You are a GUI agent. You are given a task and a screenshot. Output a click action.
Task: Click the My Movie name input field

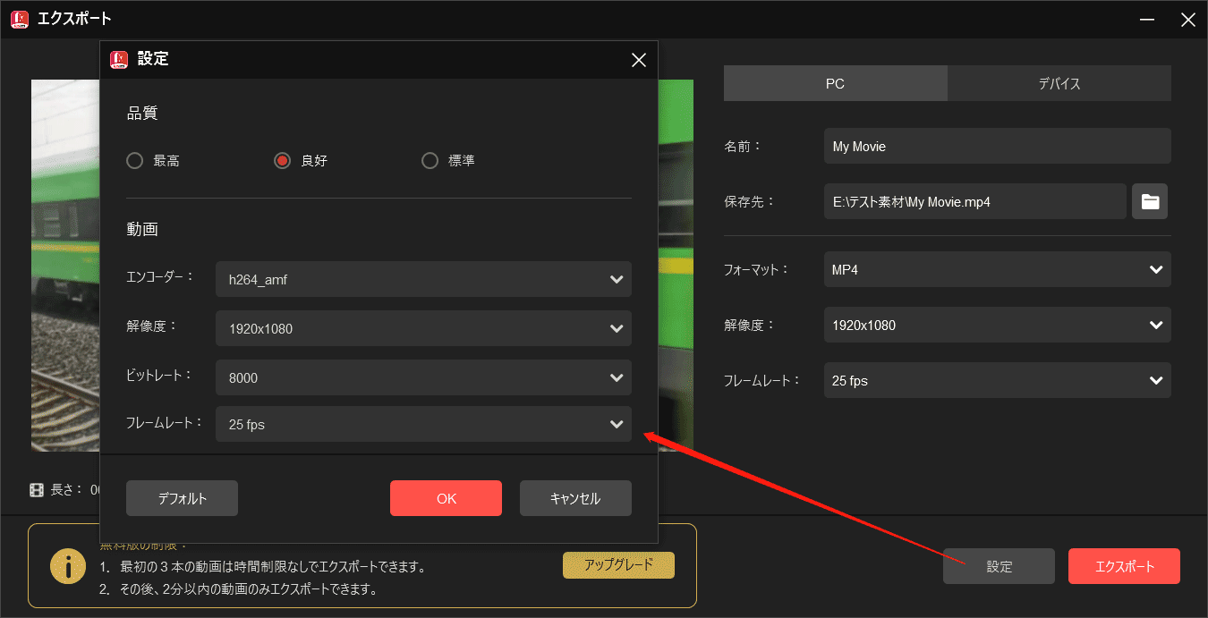tap(997, 146)
